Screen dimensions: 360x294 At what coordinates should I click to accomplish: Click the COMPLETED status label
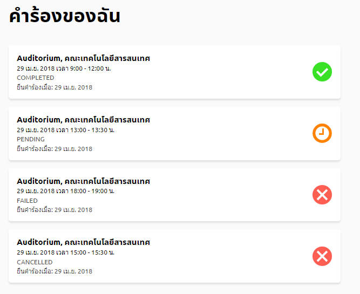[x=36, y=78]
